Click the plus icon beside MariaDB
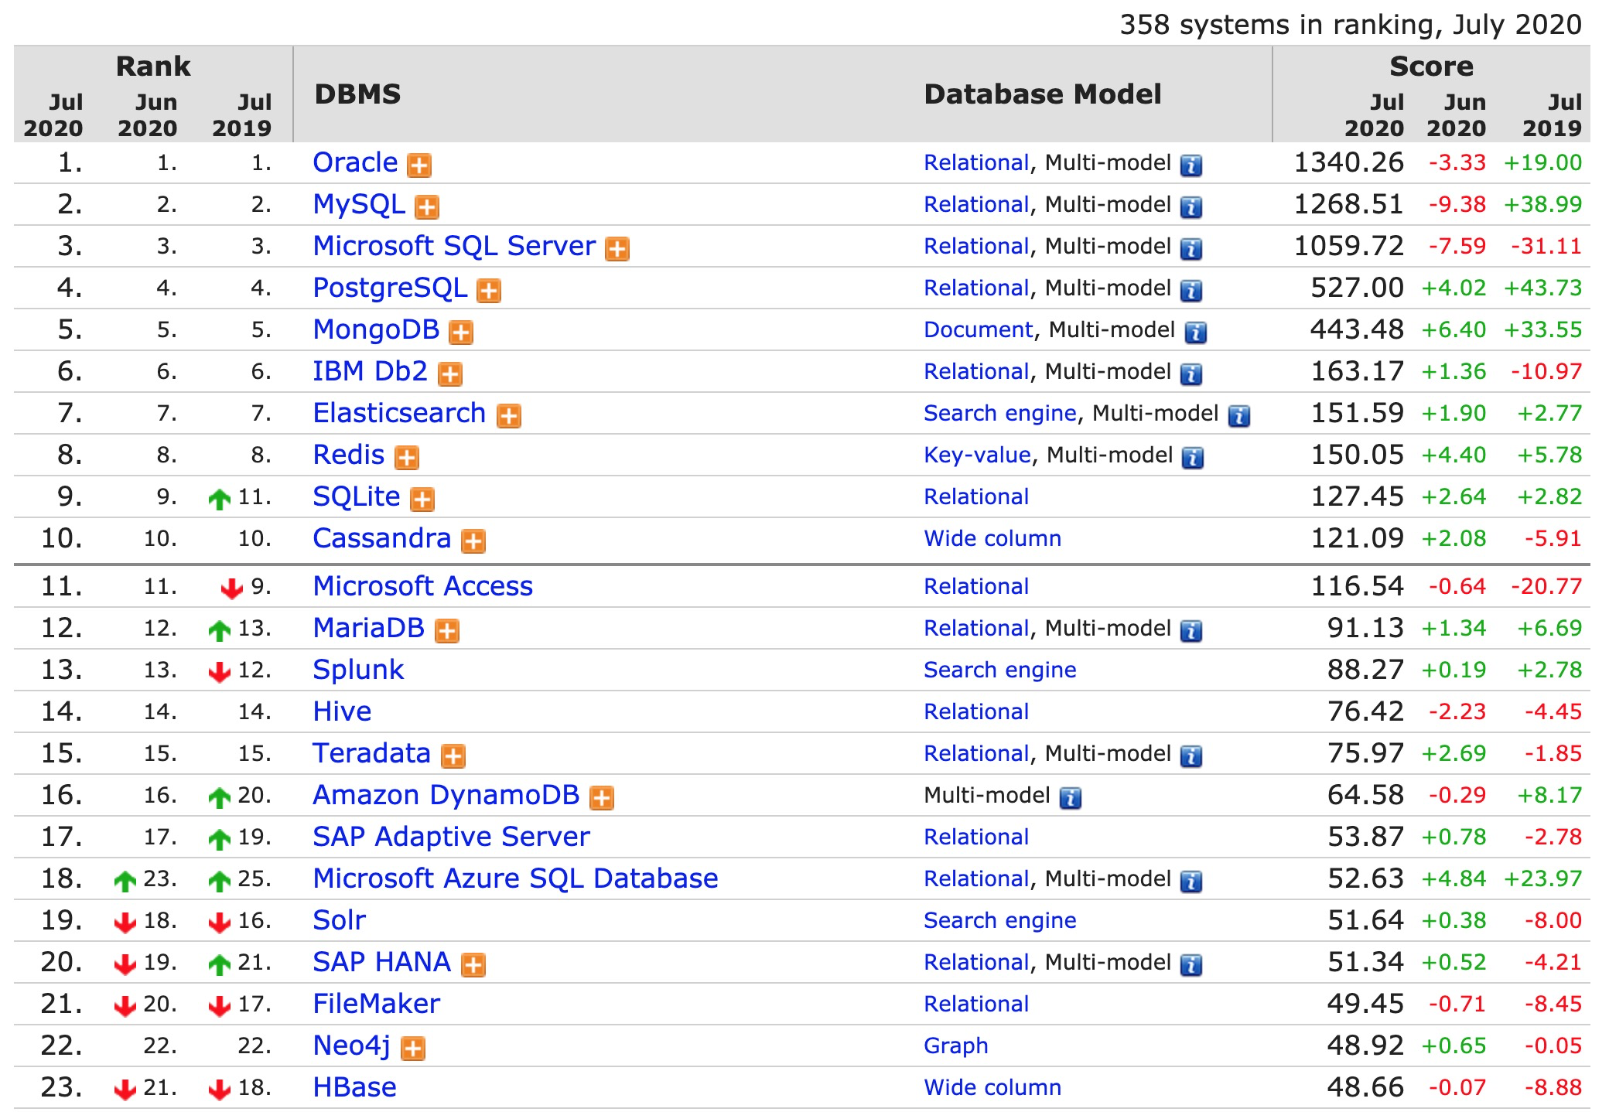Screen dimensions: 1609x1112 tap(447, 630)
